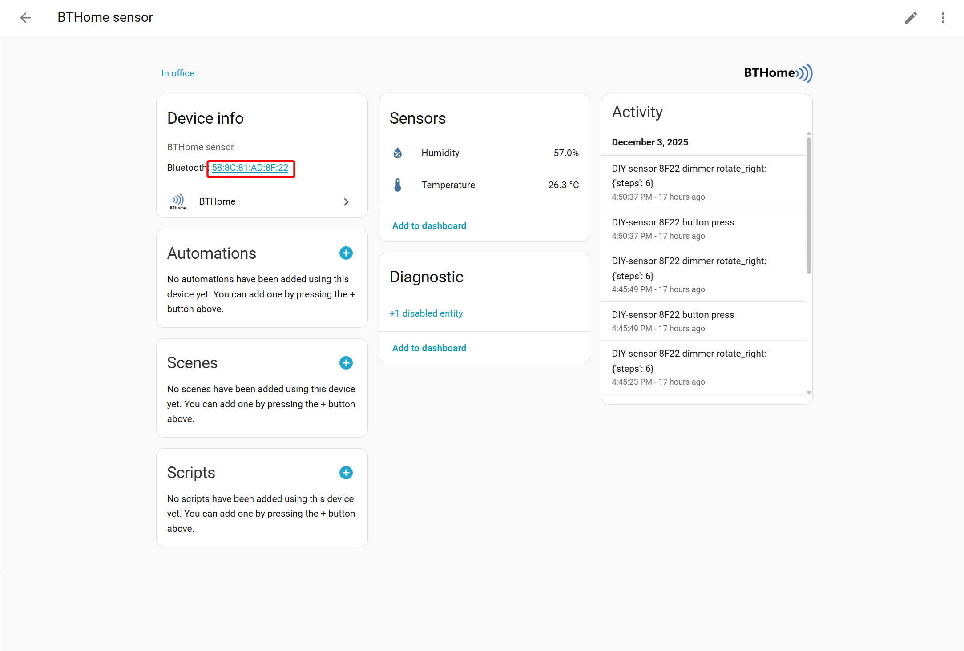Add an automation with plus icon
Viewport: 964px width, 651px height.
point(346,253)
